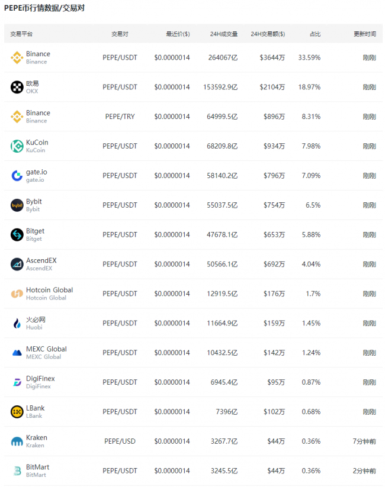
Task: Click the Huobi flame logo icon
Action: [17, 323]
